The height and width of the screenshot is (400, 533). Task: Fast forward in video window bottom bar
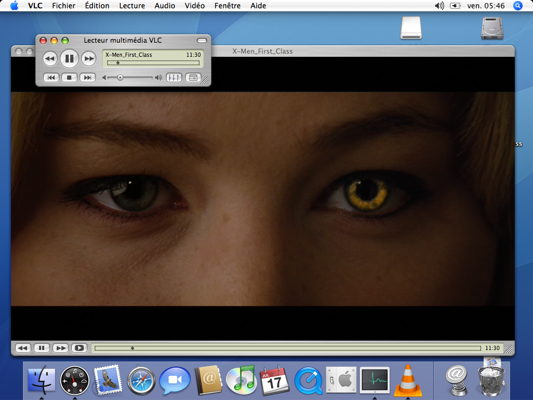61,348
